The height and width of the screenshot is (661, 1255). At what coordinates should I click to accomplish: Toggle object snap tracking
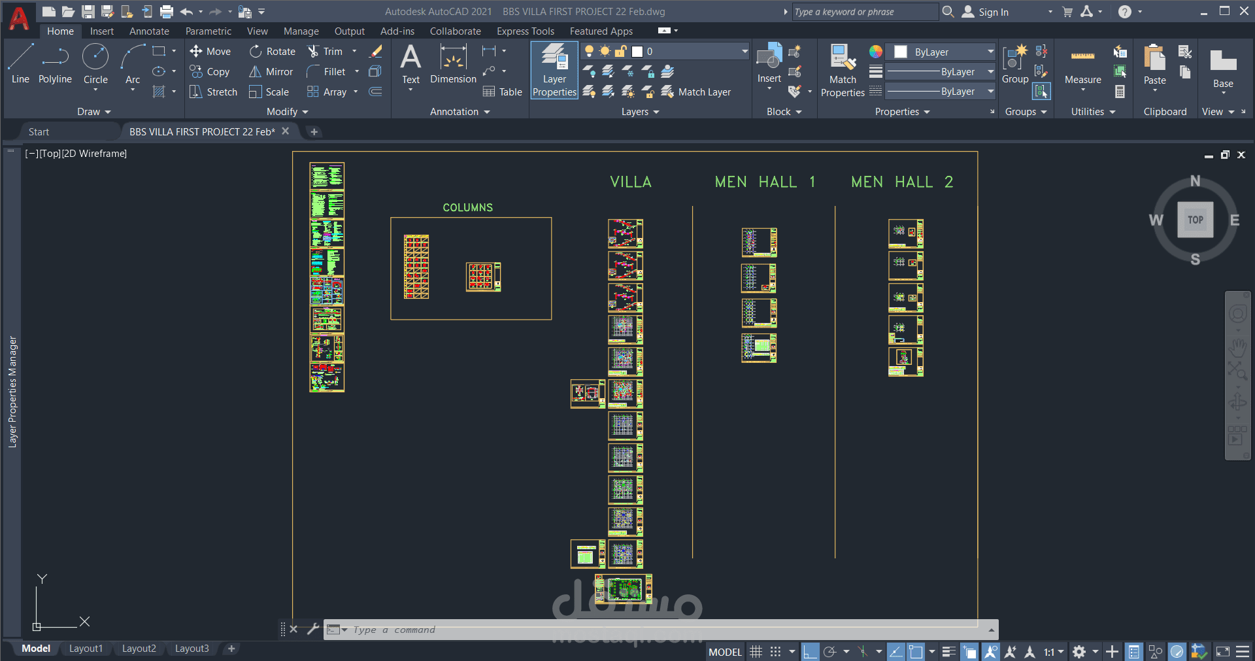click(x=896, y=651)
